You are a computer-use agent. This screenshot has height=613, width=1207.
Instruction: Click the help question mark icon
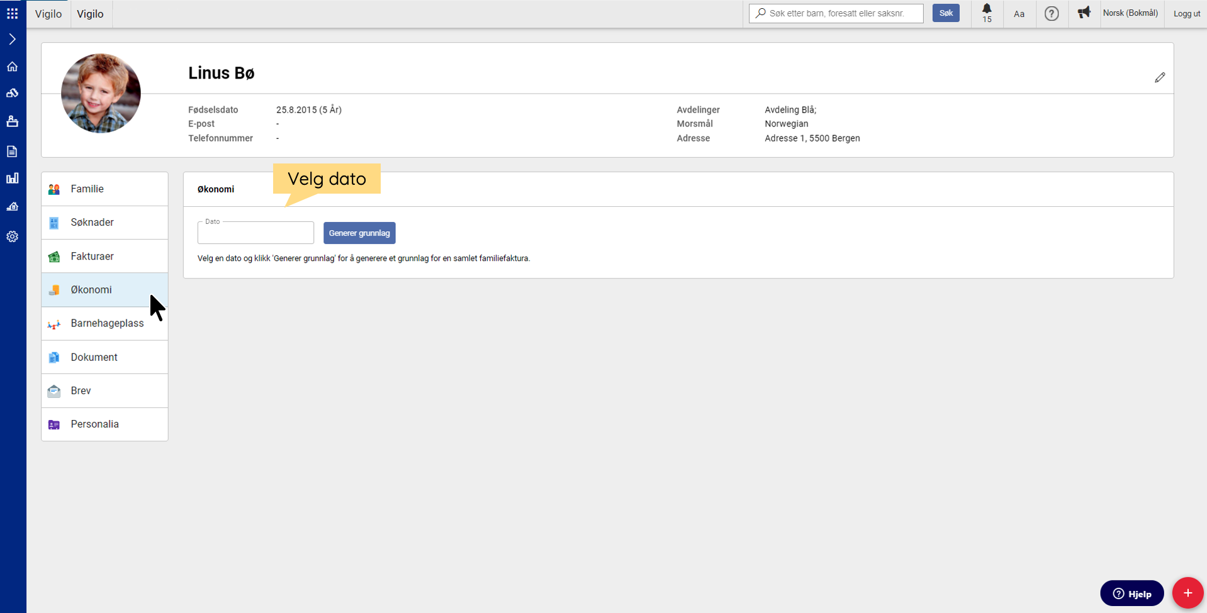[x=1051, y=13]
